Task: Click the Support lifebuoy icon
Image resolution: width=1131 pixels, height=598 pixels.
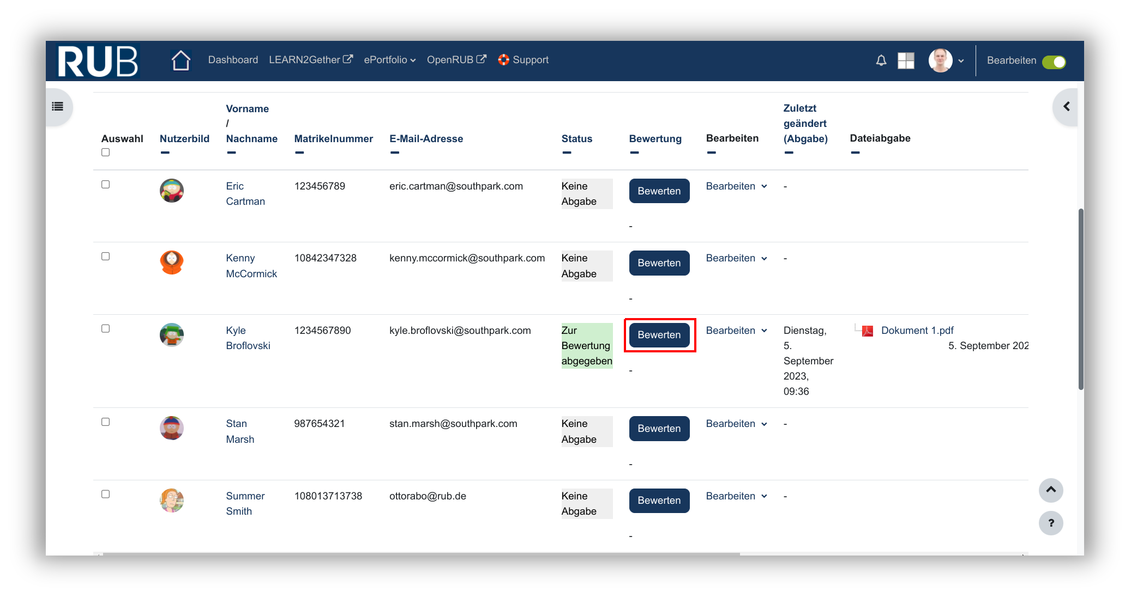Action: [503, 60]
